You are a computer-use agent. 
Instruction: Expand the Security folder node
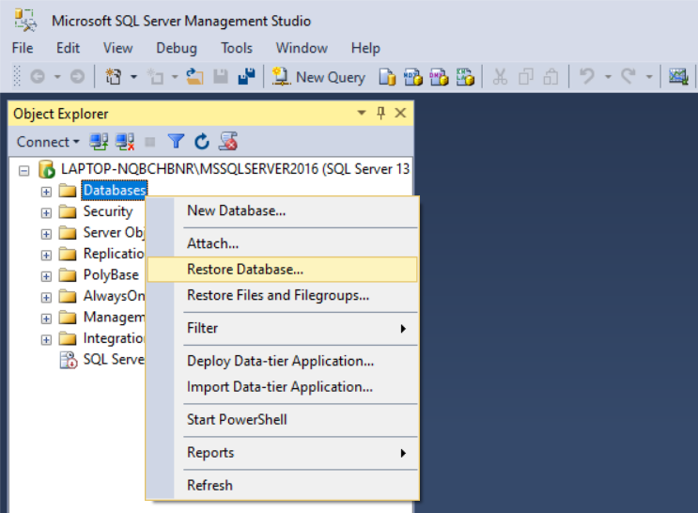click(46, 213)
